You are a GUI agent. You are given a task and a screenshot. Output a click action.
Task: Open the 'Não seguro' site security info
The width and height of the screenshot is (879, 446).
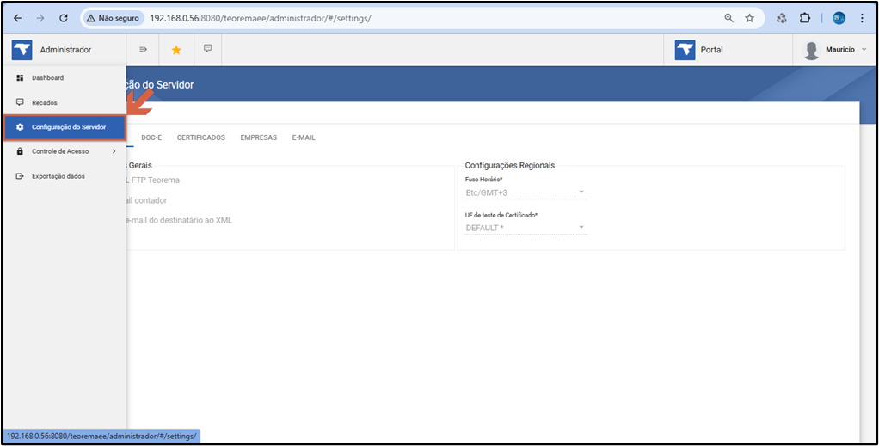(112, 18)
